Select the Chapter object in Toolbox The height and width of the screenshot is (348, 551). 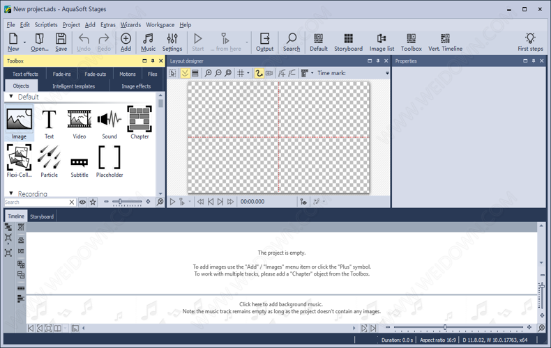pyautogui.click(x=139, y=123)
